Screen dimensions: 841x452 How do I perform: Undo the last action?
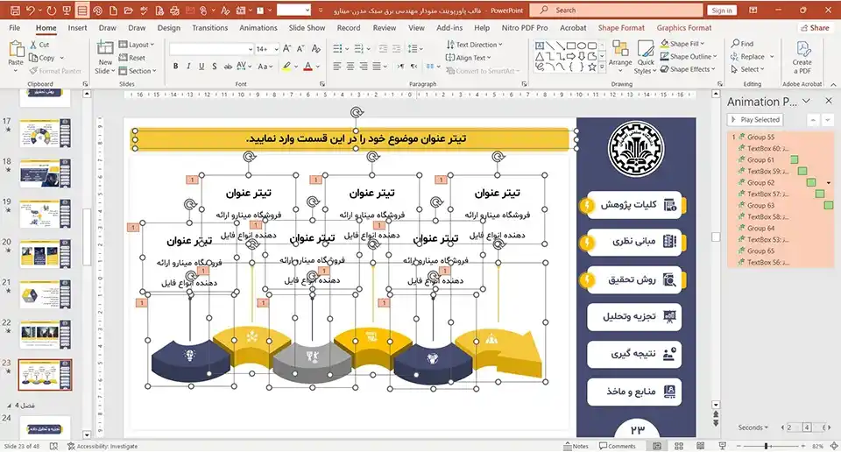30,11
